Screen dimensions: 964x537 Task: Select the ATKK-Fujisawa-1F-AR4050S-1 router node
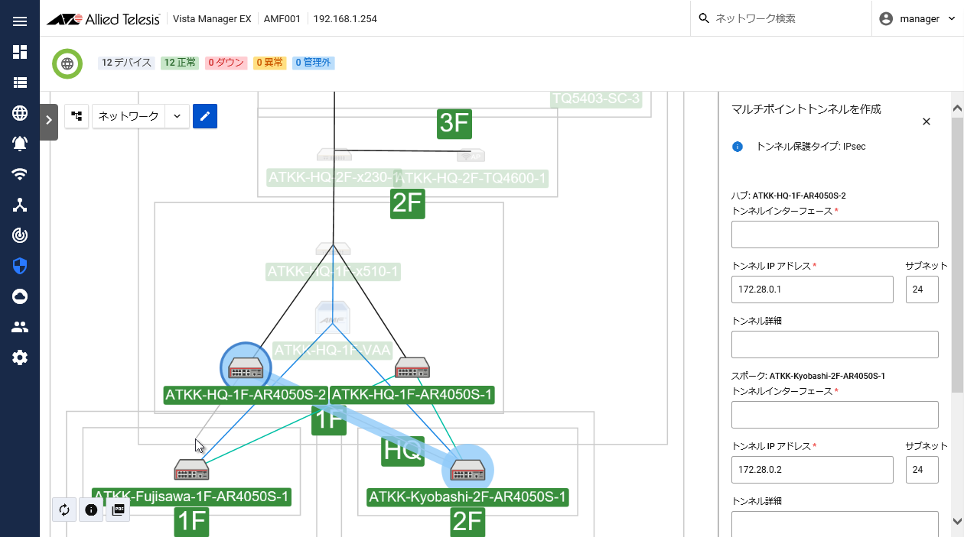191,470
